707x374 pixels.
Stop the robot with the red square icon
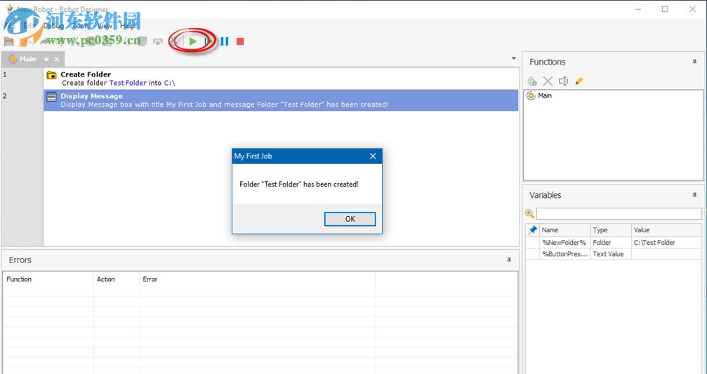tap(240, 41)
